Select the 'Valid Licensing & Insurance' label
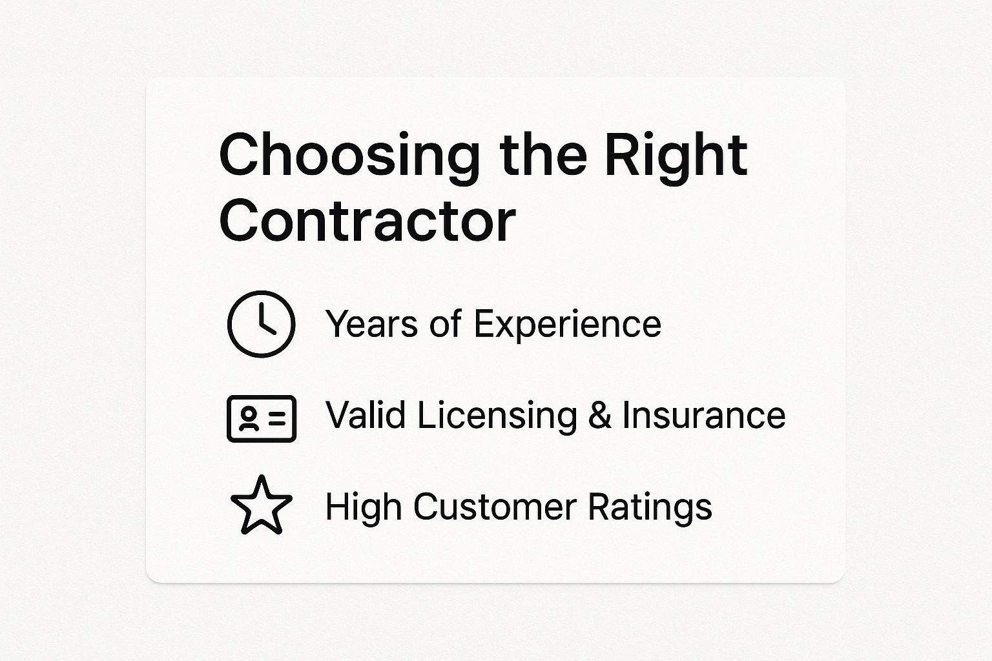Image resolution: width=992 pixels, height=661 pixels. pyautogui.click(x=555, y=414)
